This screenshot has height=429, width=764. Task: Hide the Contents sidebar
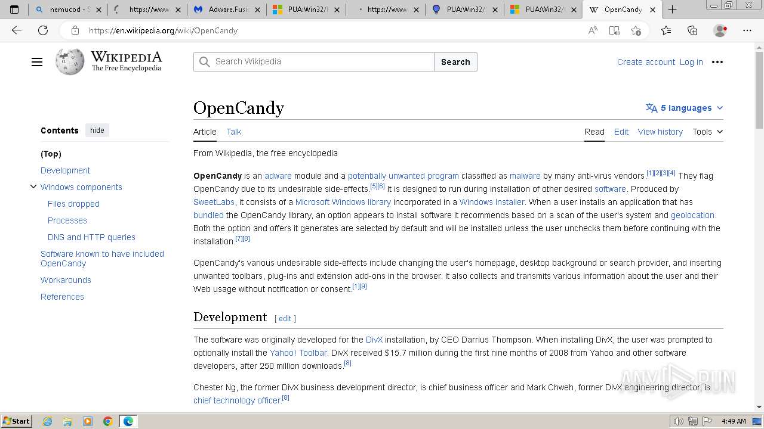(x=97, y=130)
